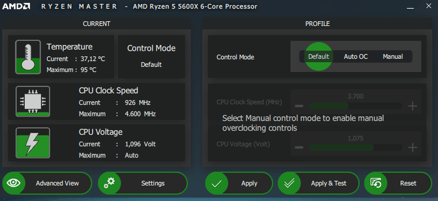Screen dimensions: 438x201
Task: Decrease CPU Clock Speed with minus button
Action: (x=299, y=106)
